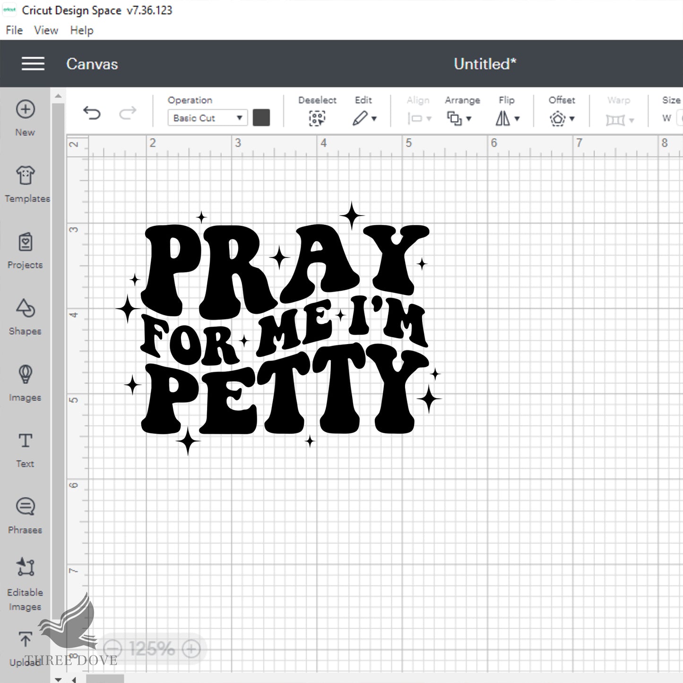Click the horizontal scrollbar thumb
Image resolution: width=683 pixels, height=683 pixels.
105,679
